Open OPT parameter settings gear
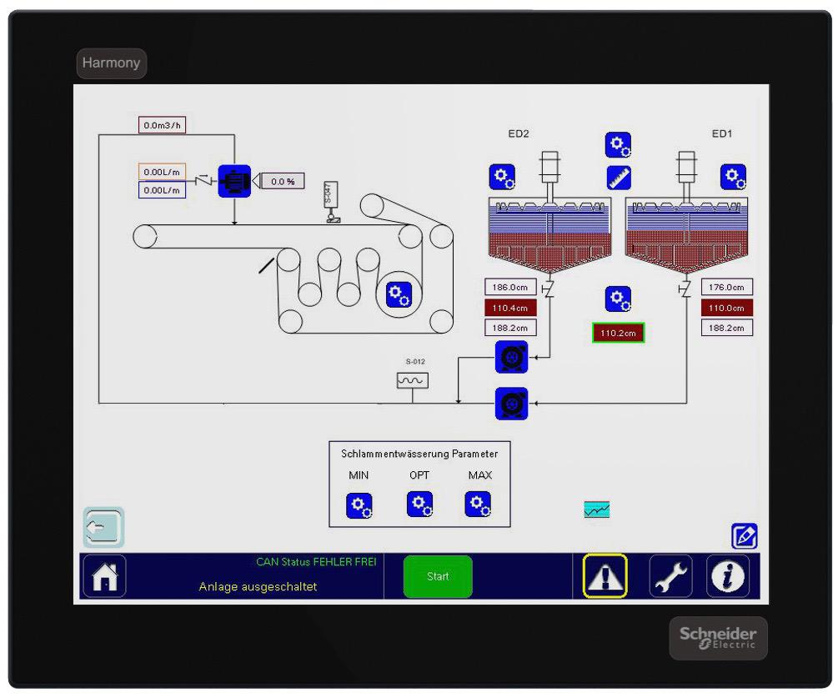This screenshot has width=838, height=698. (x=419, y=504)
